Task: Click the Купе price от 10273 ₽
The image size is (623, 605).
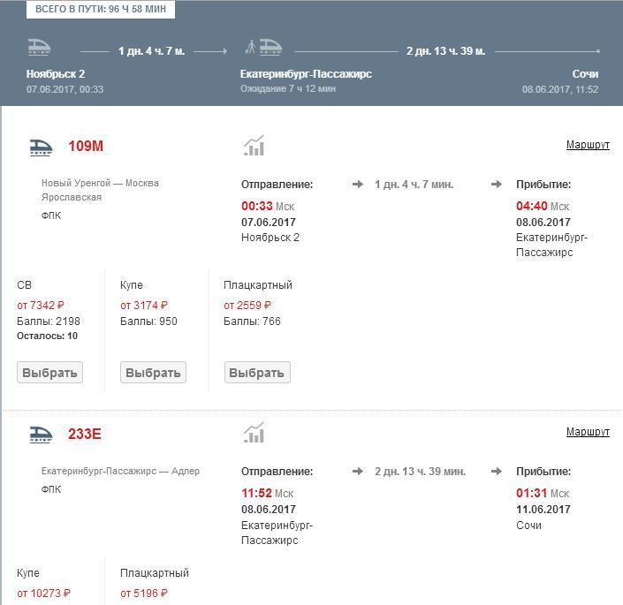Action: [43, 594]
